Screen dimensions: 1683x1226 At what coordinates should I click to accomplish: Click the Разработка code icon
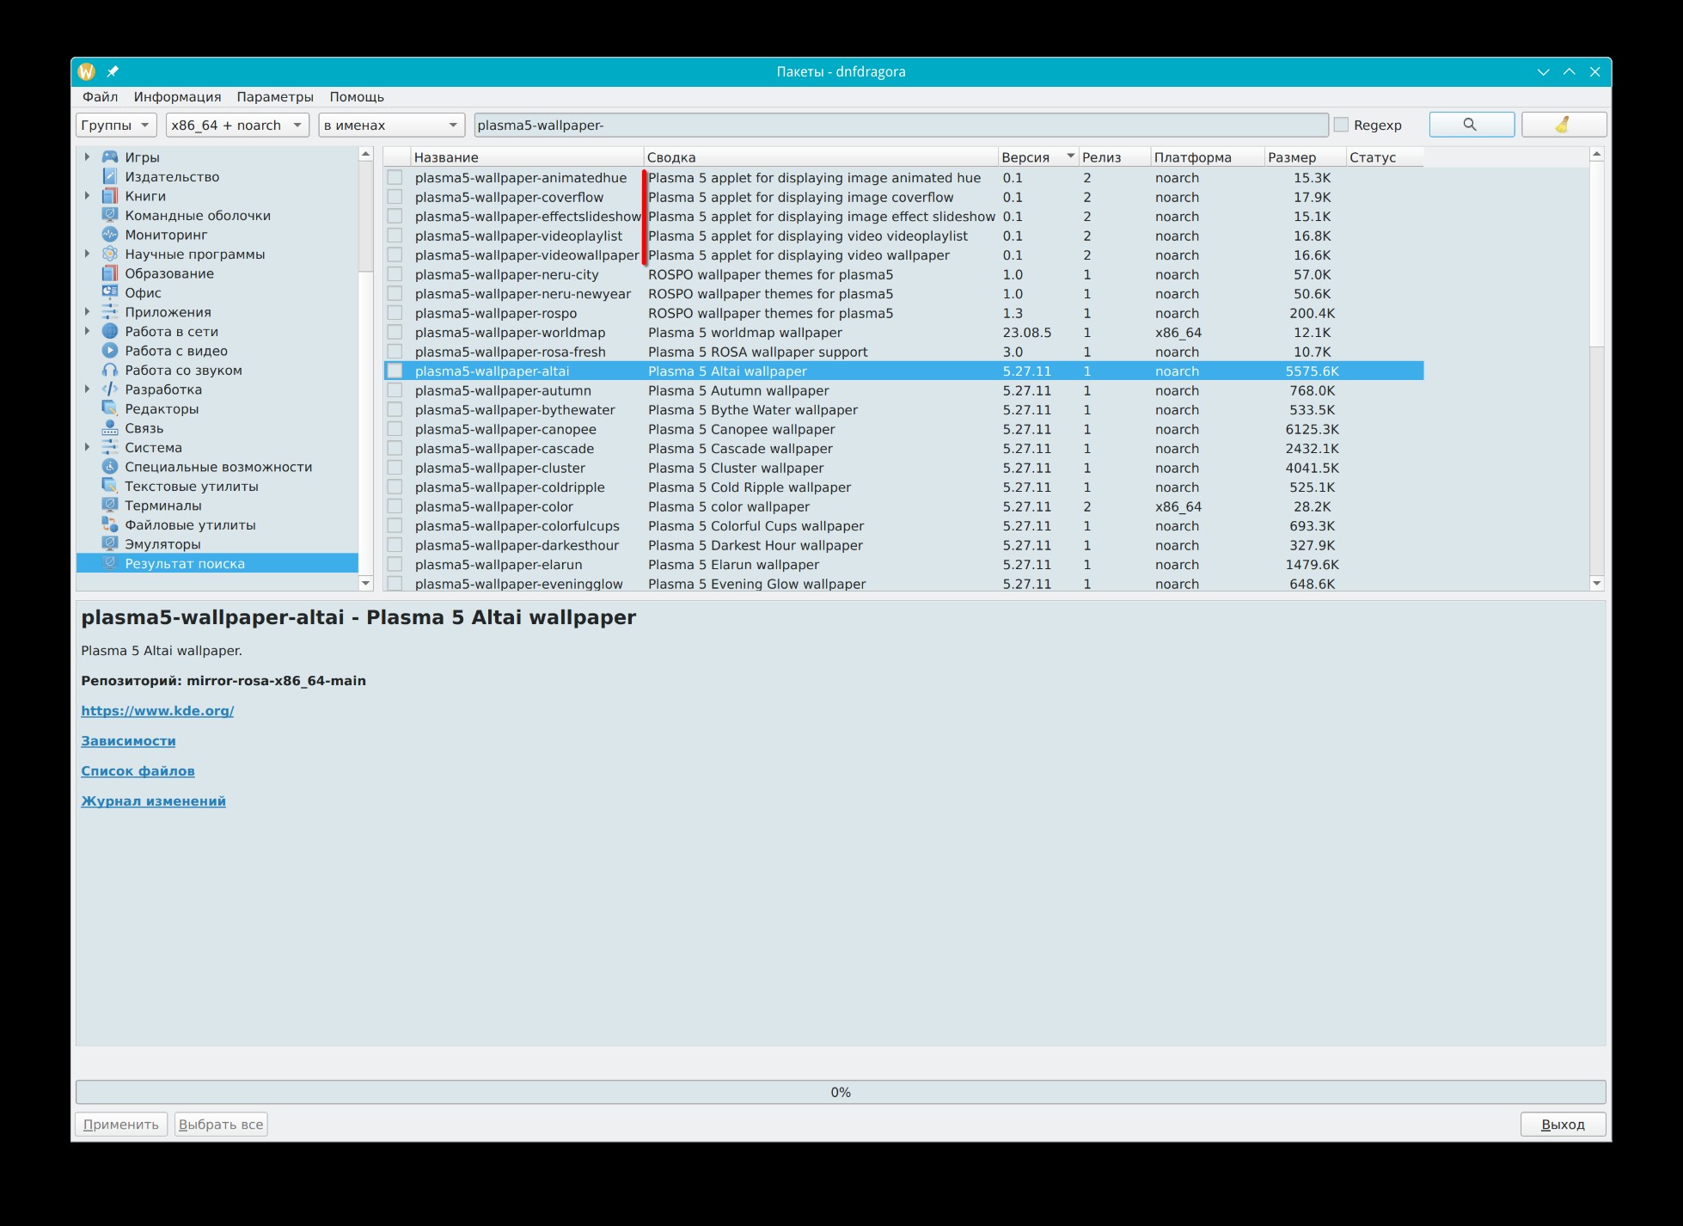click(110, 389)
